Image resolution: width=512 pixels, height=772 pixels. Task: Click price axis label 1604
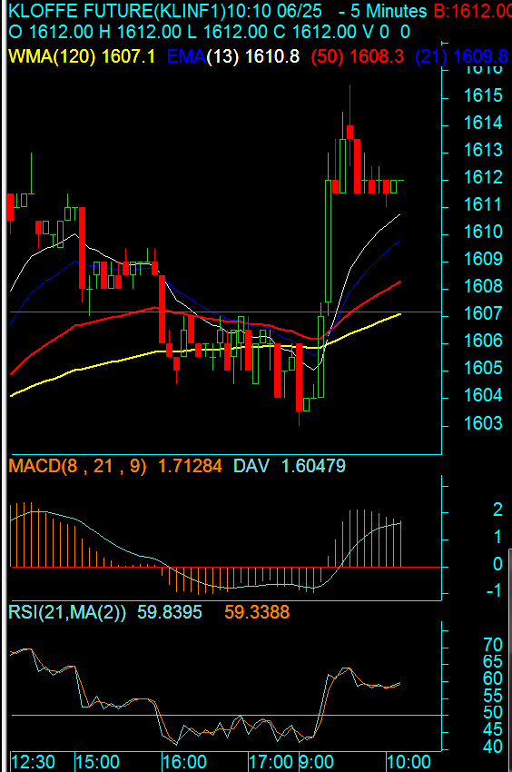(x=484, y=395)
